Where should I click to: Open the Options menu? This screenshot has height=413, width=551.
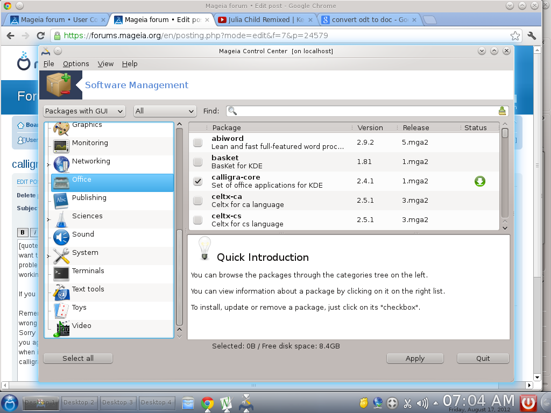76,63
